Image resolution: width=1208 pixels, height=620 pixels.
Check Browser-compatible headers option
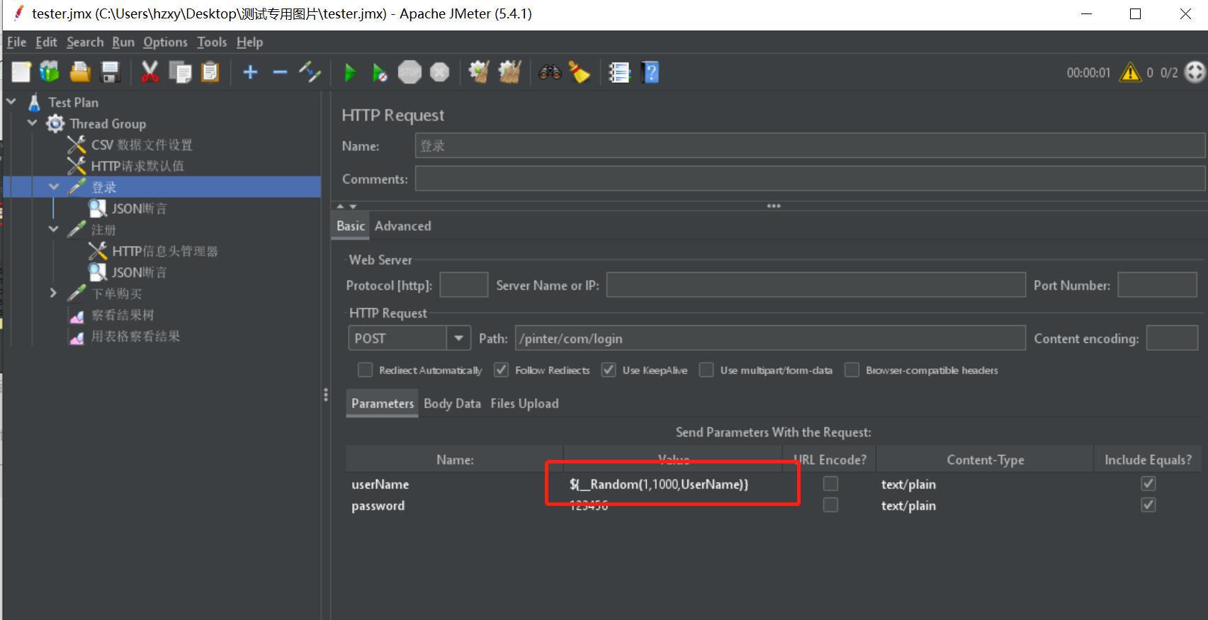point(852,370)
